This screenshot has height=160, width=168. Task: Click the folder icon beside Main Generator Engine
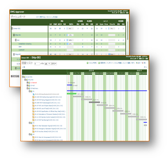pos(33,126)
